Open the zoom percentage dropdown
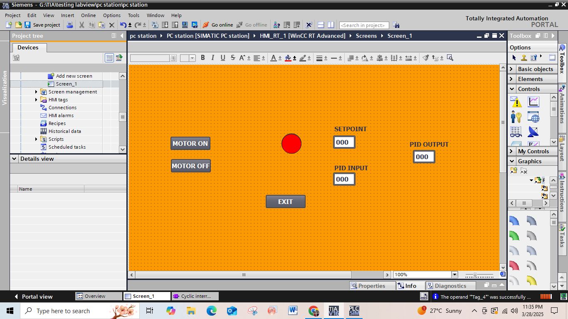This screenshot has width=568, height=319. pos(454,275)
